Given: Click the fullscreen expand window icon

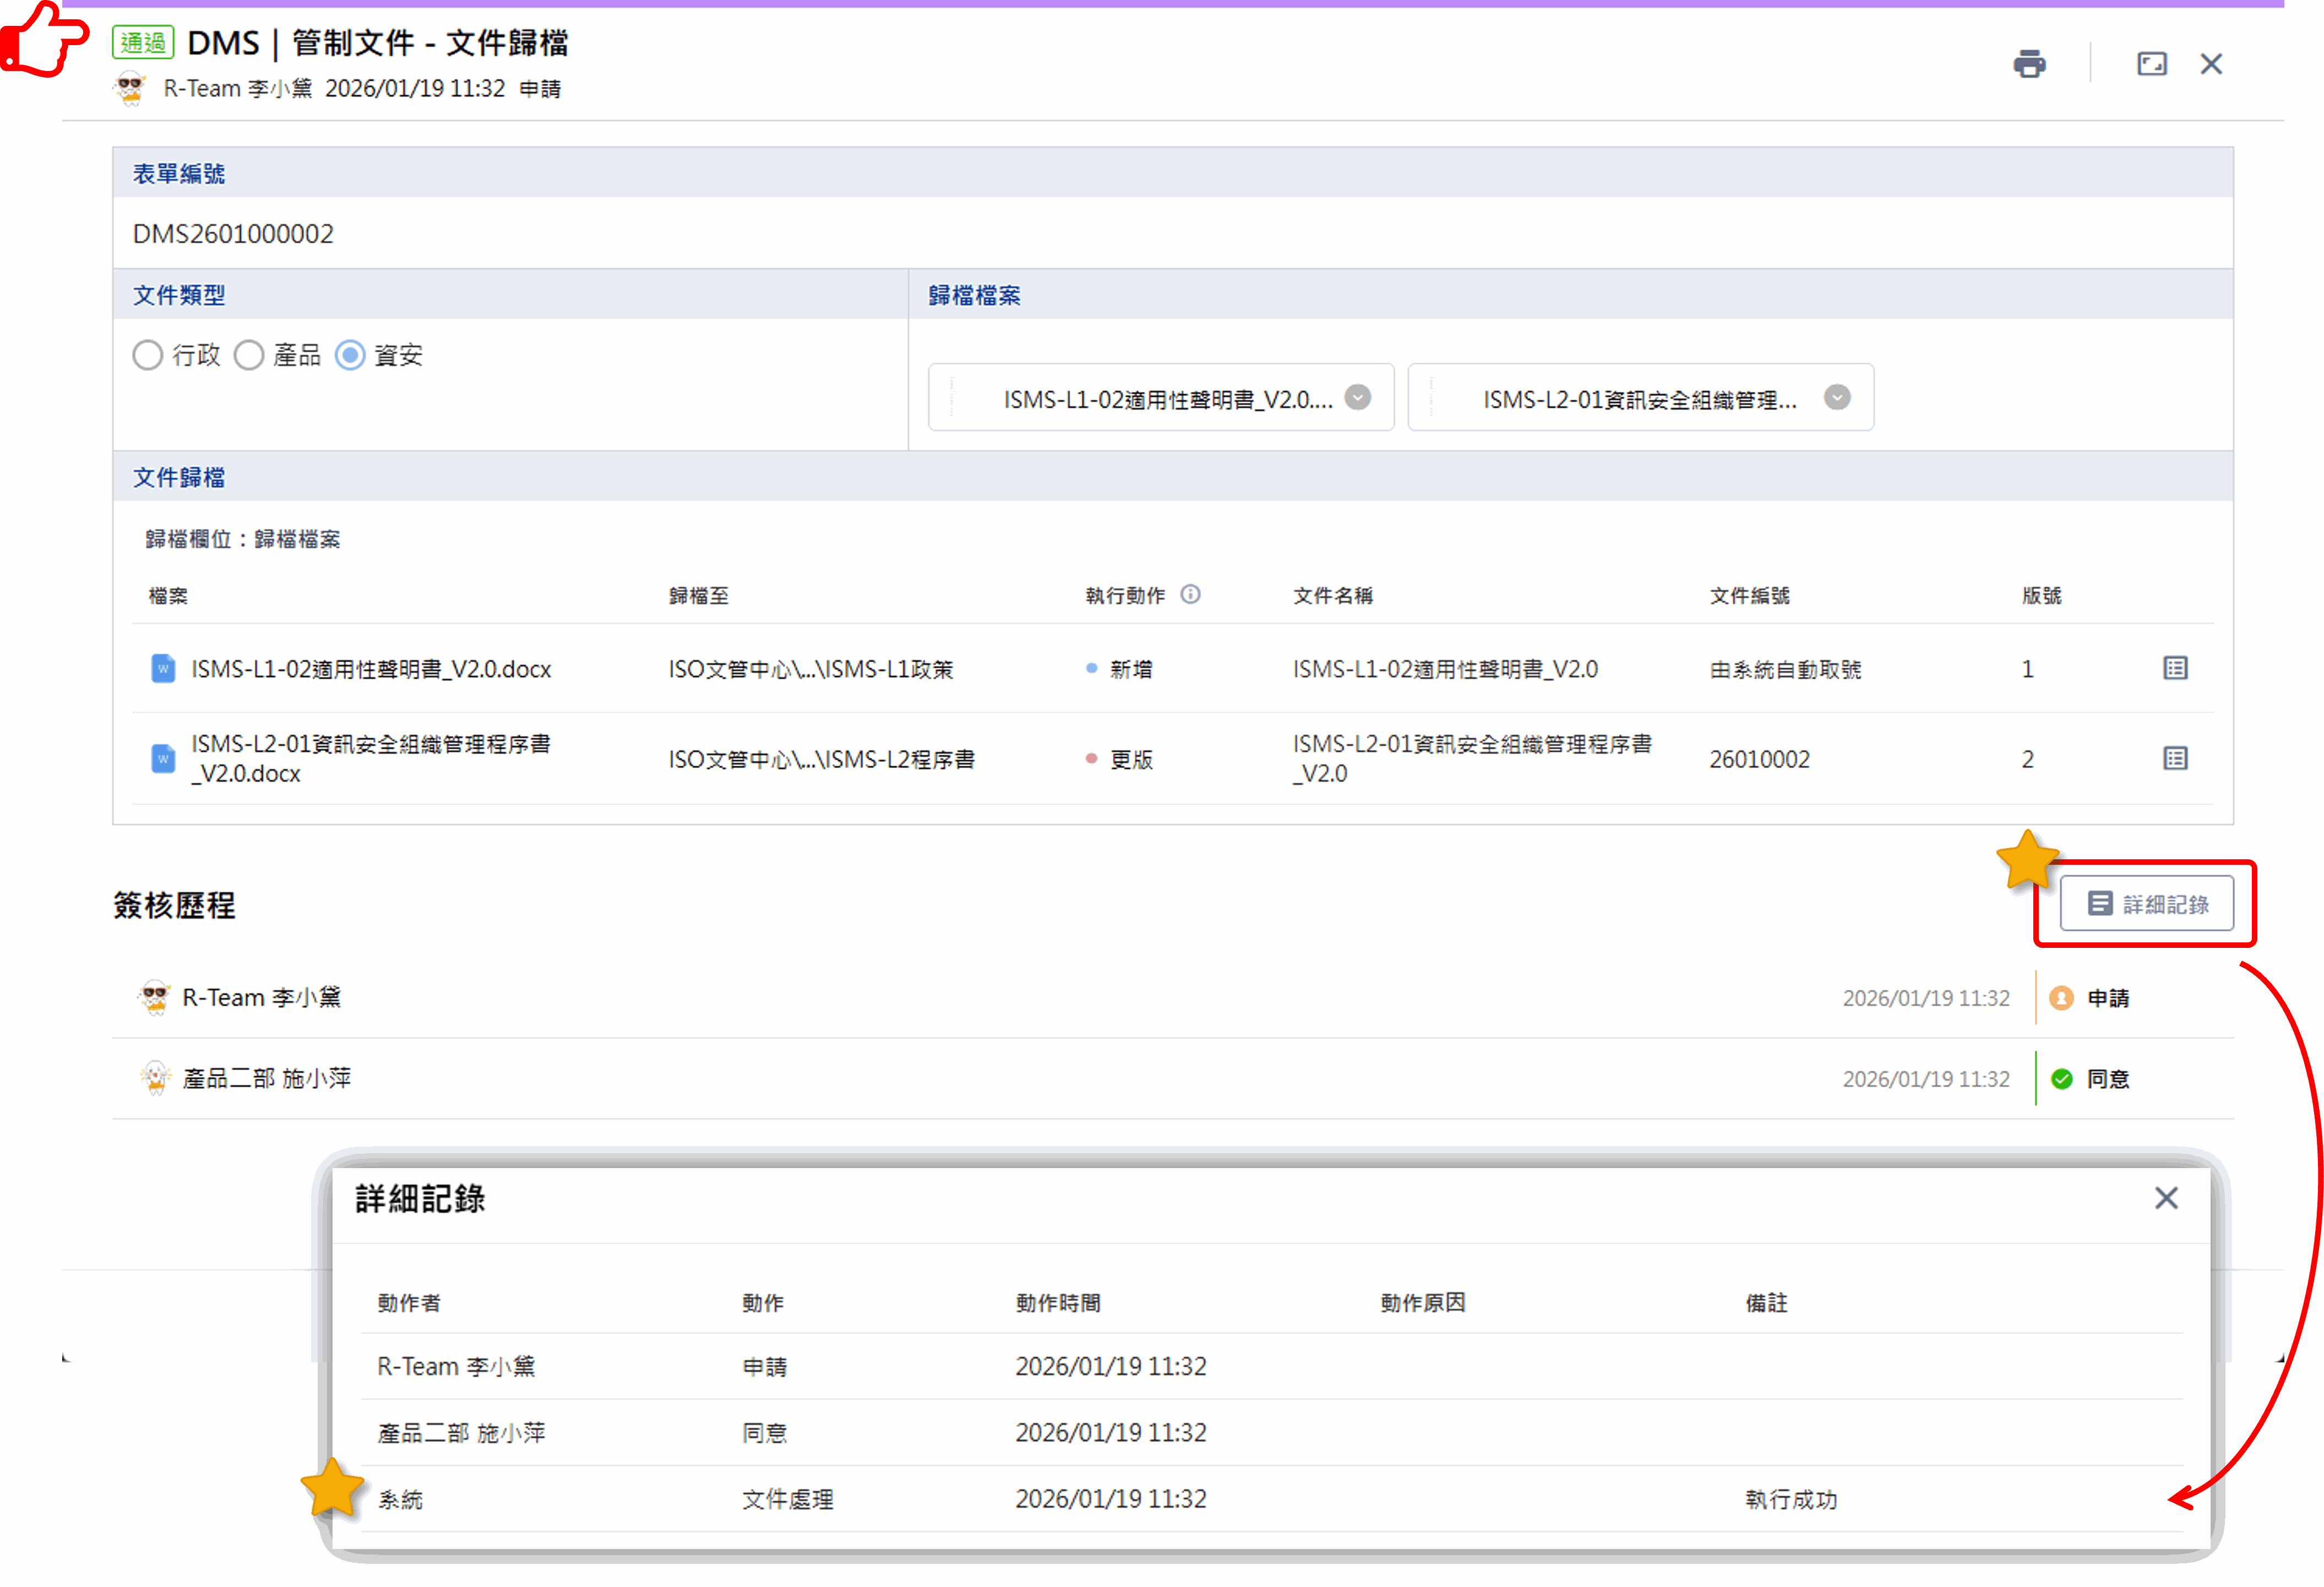Looking at the screenshot, I should coord(2151,64).
